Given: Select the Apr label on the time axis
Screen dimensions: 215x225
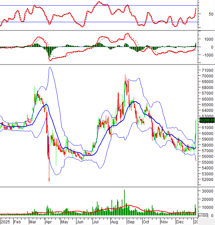Looking at the screenshot, I should pyautogui.click(x=48, y=222).
